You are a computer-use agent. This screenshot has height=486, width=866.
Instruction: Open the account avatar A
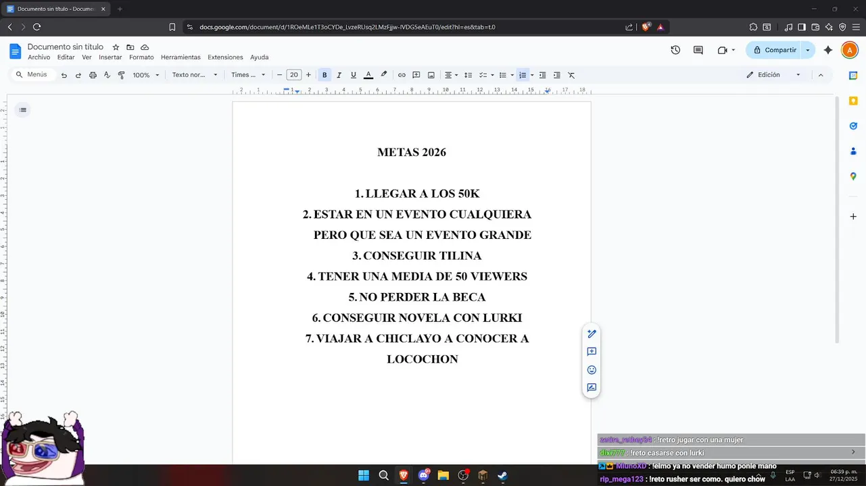pyautogui.click(x=849, y=50)
